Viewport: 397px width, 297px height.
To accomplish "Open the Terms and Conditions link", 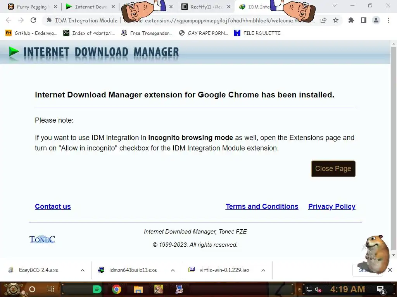I will point(262,207).
